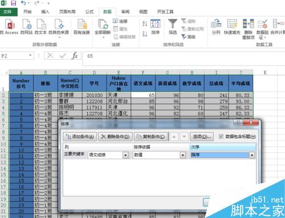Click Consolidate (合并计算) icon
Viewport: 285px width, 218px height.
tap(278, 27)
